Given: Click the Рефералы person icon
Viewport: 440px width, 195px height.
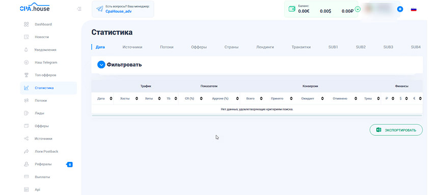Looking at the screenshot, I should [x=26, y=164].
